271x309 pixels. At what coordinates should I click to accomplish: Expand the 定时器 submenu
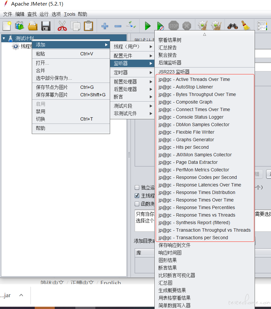132,72
